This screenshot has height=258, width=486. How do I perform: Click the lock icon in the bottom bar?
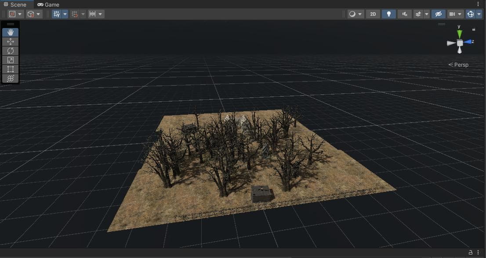pos(471,252)
